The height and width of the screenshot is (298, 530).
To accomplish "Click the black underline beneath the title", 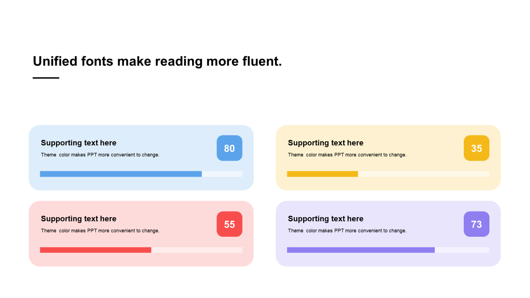I will [x=46, y=78].
